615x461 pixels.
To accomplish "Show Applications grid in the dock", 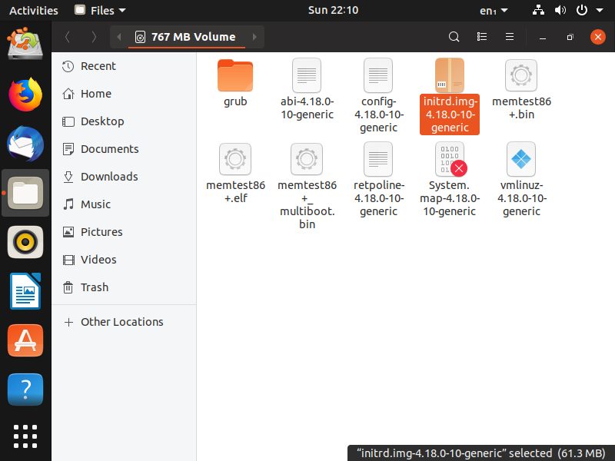I will click(x=25, y=436).
